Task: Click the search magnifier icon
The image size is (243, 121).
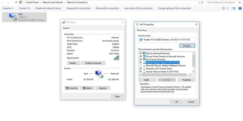Action: point(239,2)
